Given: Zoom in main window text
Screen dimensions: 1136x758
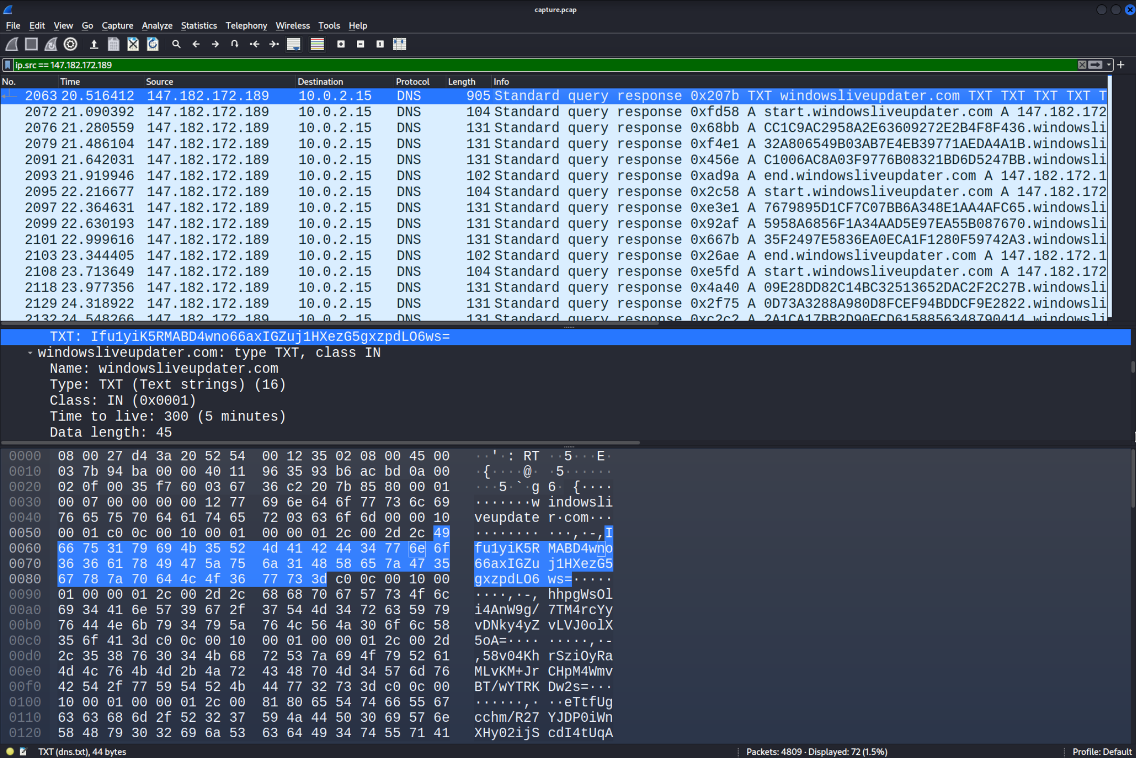Looking at the screenshot, I should [x=341, y=44].
